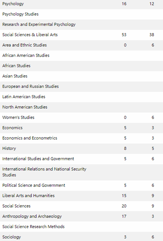Click the Psychology Studies row

coord(82,14)
